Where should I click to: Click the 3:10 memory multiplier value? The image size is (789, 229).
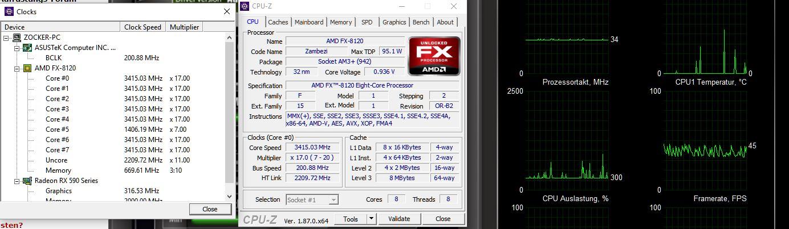click(x=176, y=170)
